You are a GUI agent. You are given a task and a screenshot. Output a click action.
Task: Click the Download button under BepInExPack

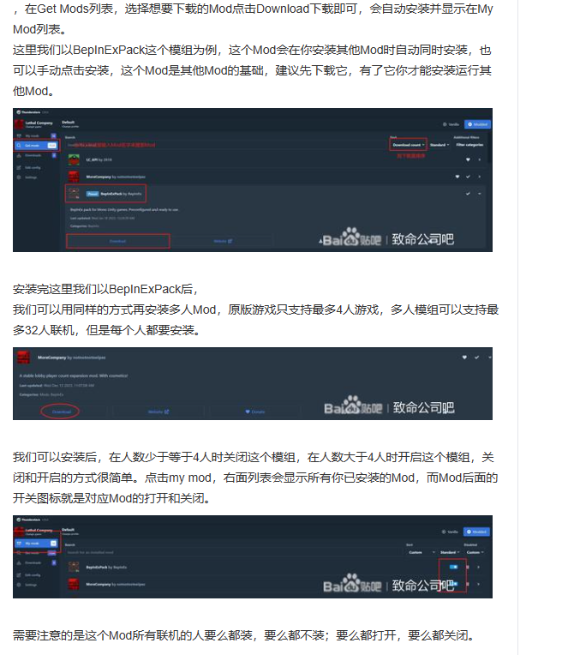click(117, 241)
